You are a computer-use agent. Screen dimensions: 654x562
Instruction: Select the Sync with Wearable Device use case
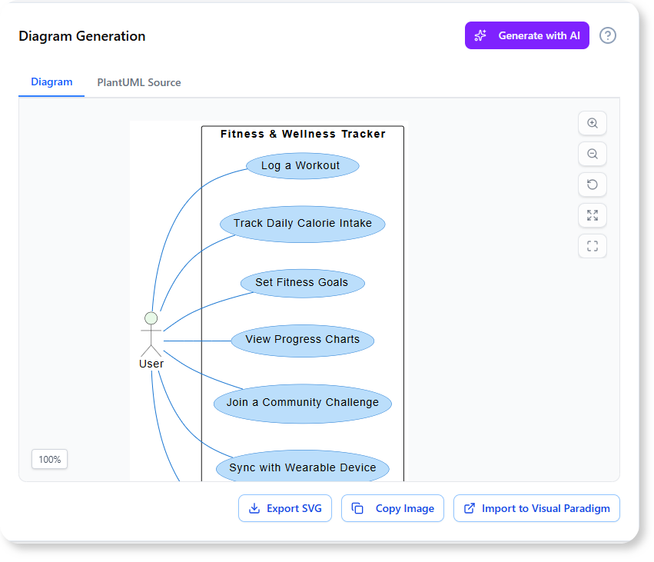click(303, 467)
